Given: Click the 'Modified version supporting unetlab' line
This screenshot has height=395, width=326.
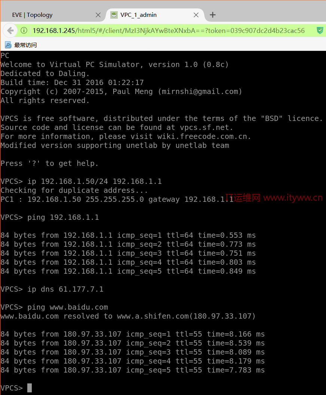Looking at the screenshot, I should point(115,146).
